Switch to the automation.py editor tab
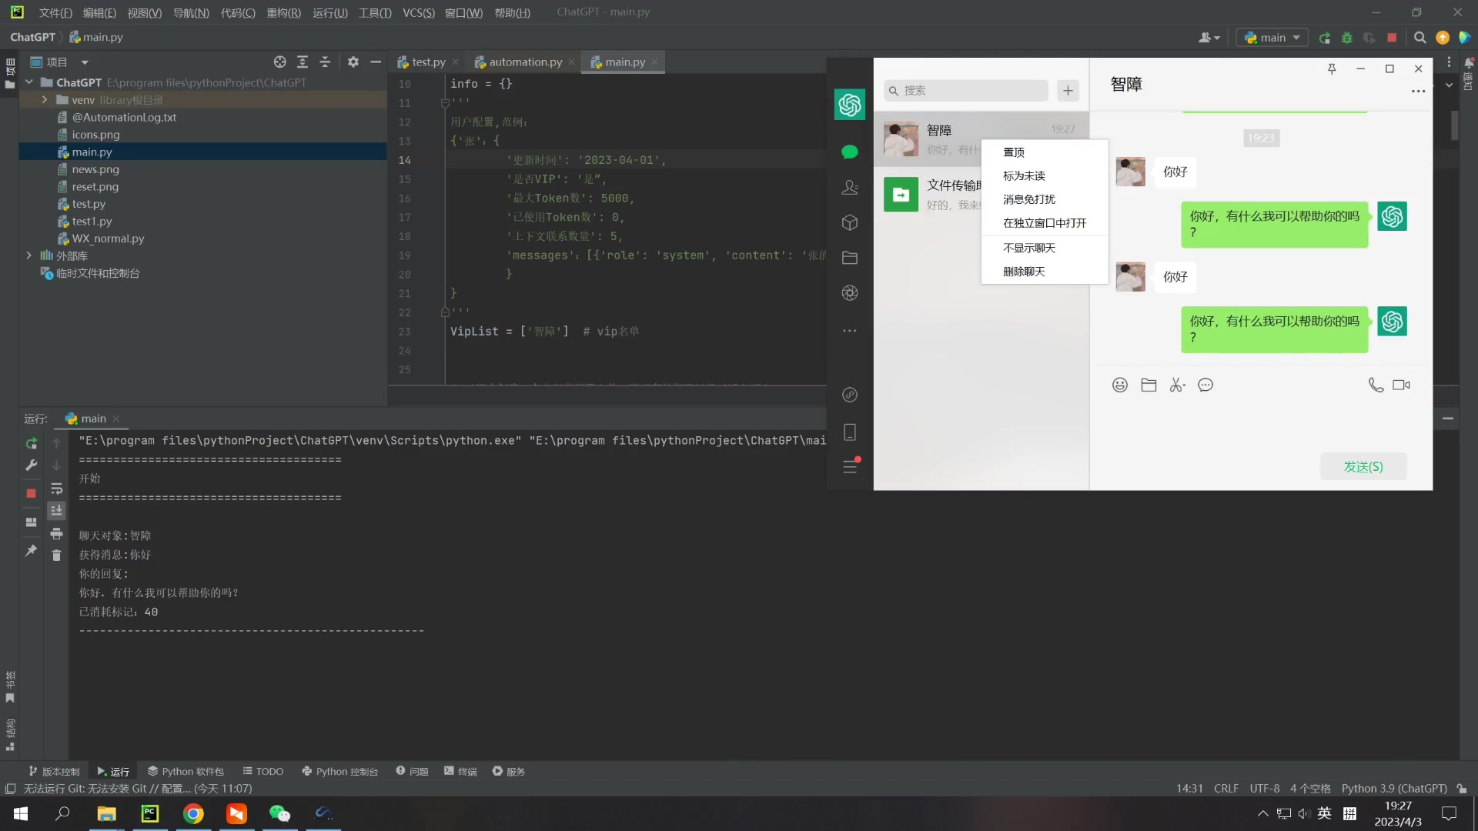 [x=525, y=62]
